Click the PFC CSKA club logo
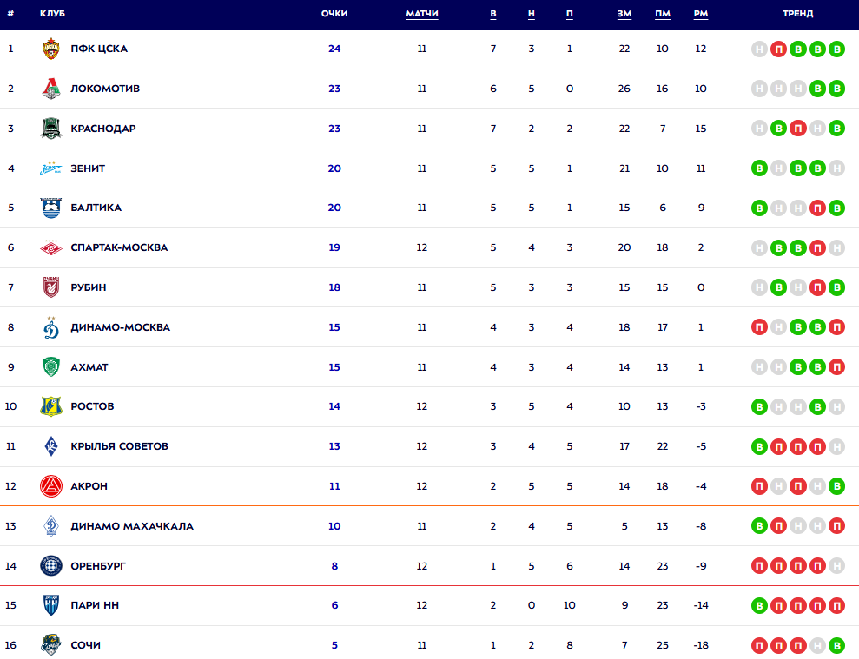 (51, 49)
